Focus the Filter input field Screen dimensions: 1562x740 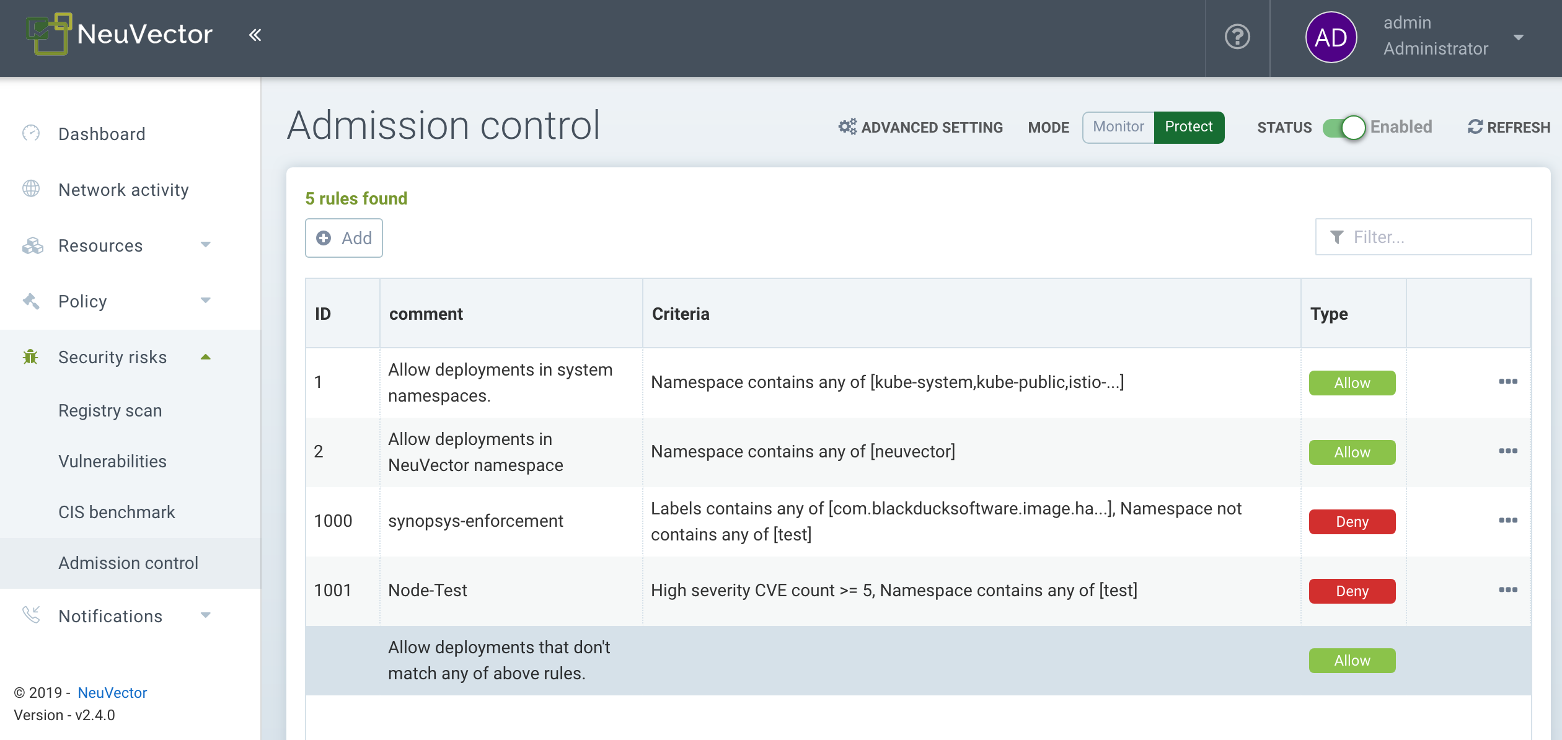point(1432,237)
